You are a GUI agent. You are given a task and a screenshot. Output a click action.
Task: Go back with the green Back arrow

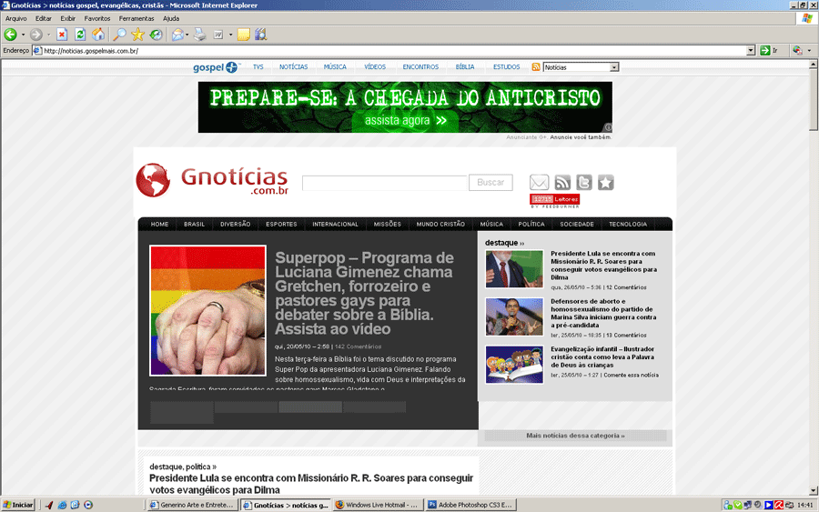[x=10, y=35]
